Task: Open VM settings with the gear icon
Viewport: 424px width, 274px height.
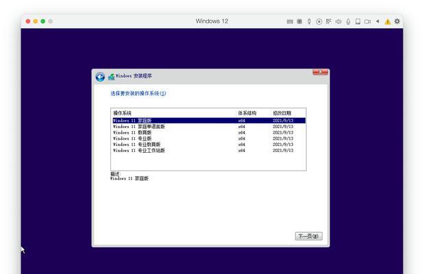Action: click(x=397, y=21)
